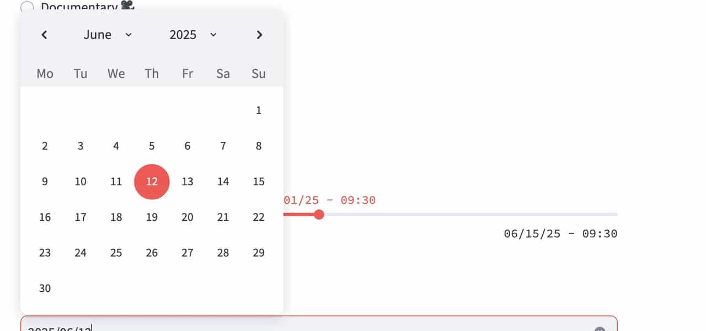This screenshot has width=706, height=331.
Task: Click the red slider handle
Action: pos(319,215)
